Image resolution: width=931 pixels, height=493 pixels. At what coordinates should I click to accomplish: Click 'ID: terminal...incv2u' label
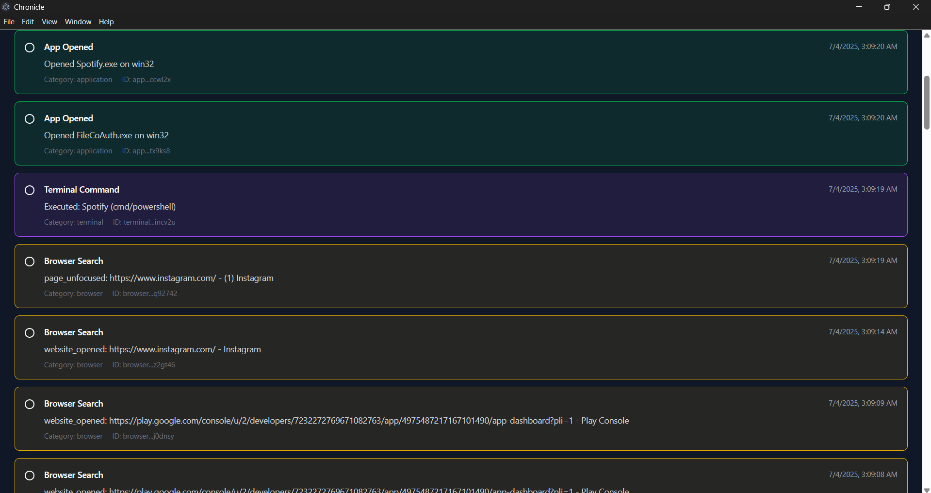coord(144,222)
